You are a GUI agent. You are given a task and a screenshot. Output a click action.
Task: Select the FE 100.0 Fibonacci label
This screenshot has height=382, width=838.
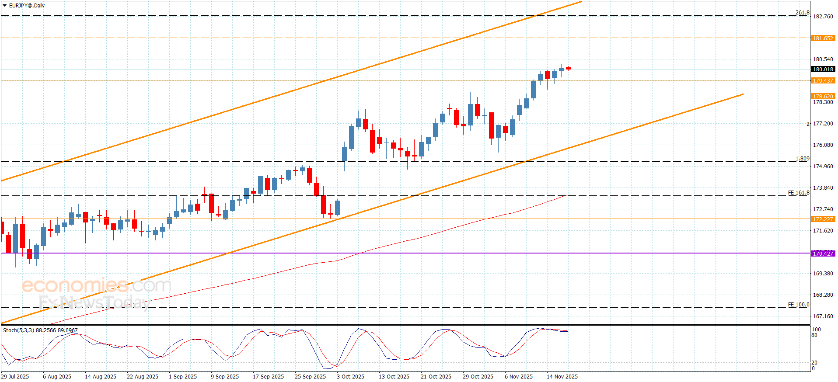click(x=799, y=305)
